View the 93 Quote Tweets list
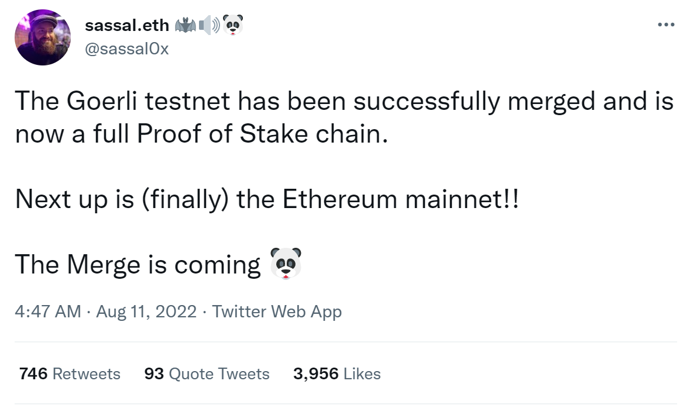Viewport: 690px width, 405px height. 207,373
